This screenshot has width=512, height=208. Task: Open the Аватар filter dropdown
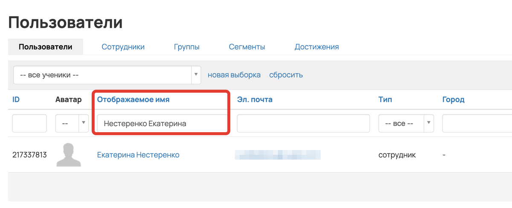point(72,124)
